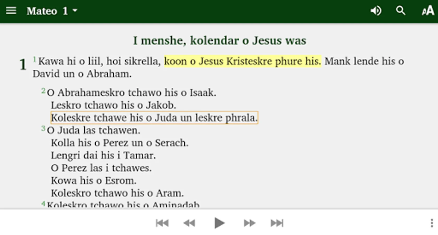Toggle the audio speaker icon

tap(376, 11)
